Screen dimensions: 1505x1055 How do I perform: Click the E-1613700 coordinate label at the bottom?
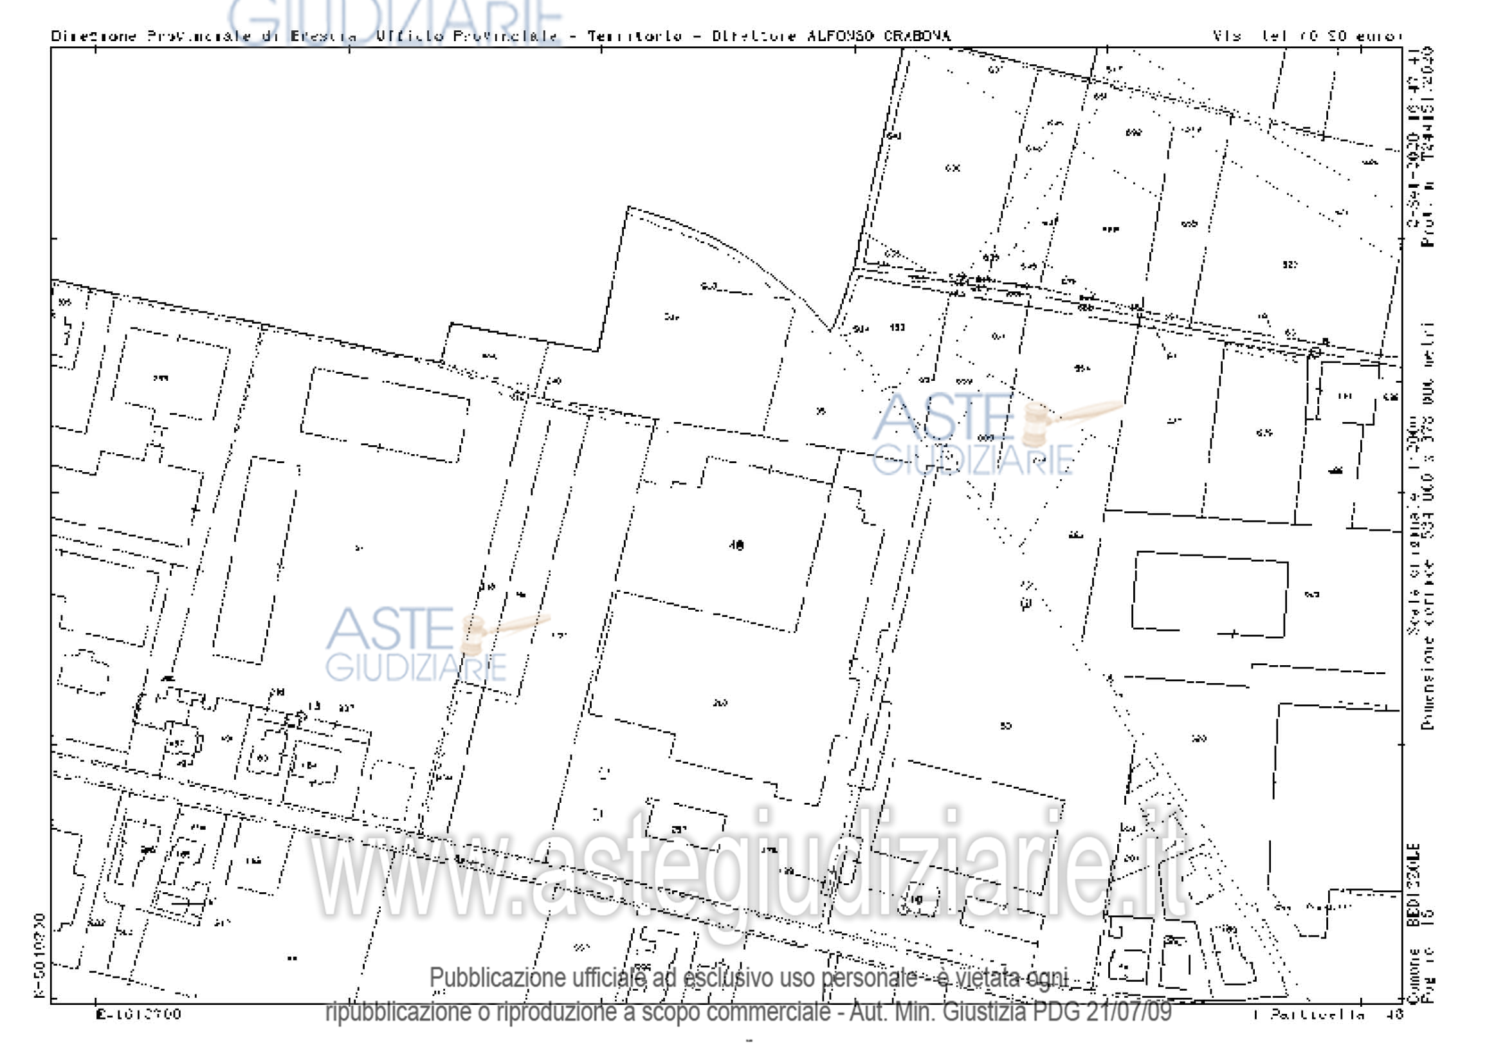point(138,1014)
